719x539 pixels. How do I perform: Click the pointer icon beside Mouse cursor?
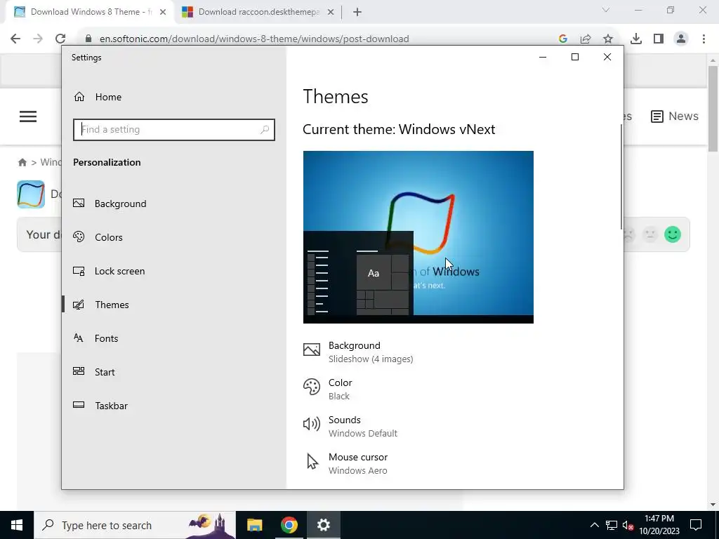312,461
